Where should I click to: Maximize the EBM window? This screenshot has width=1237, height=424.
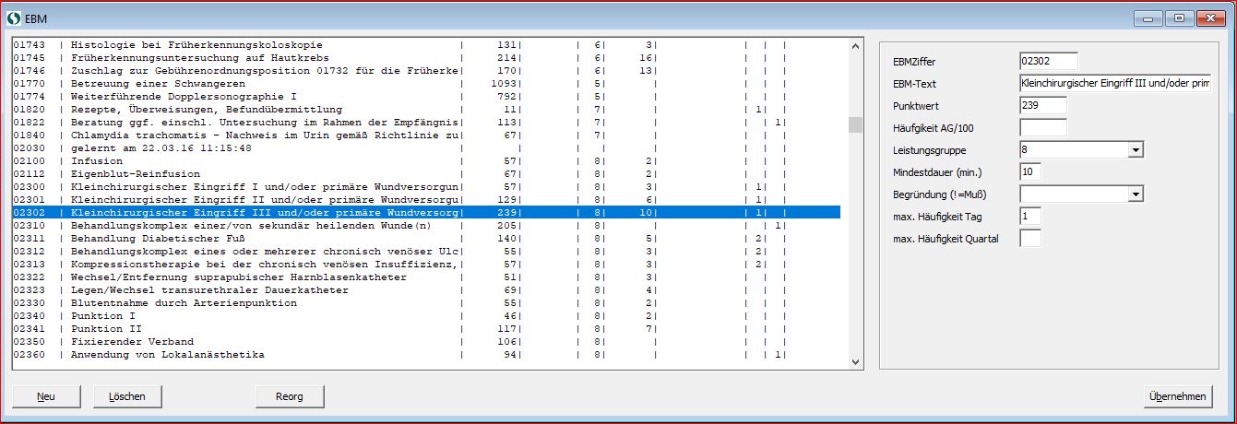[1179, 17]
